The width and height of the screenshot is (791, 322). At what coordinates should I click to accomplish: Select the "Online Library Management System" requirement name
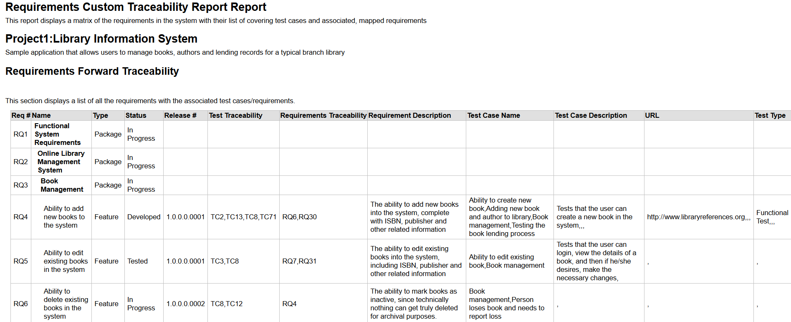point(61,162)
